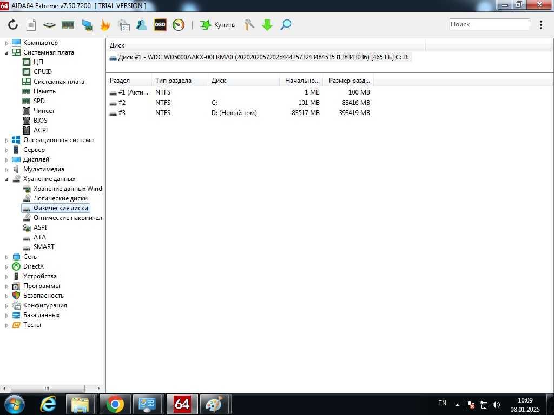Click the Раздел column header

coord(129,81)
